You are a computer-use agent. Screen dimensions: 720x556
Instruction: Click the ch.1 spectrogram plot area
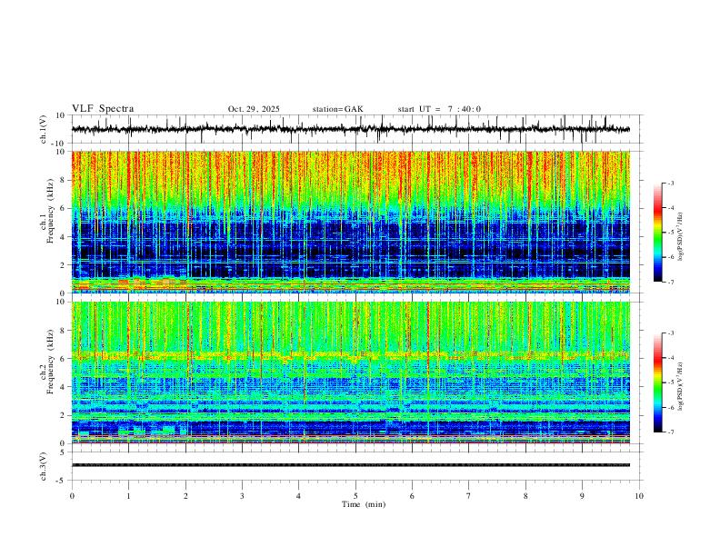(351, 222)
